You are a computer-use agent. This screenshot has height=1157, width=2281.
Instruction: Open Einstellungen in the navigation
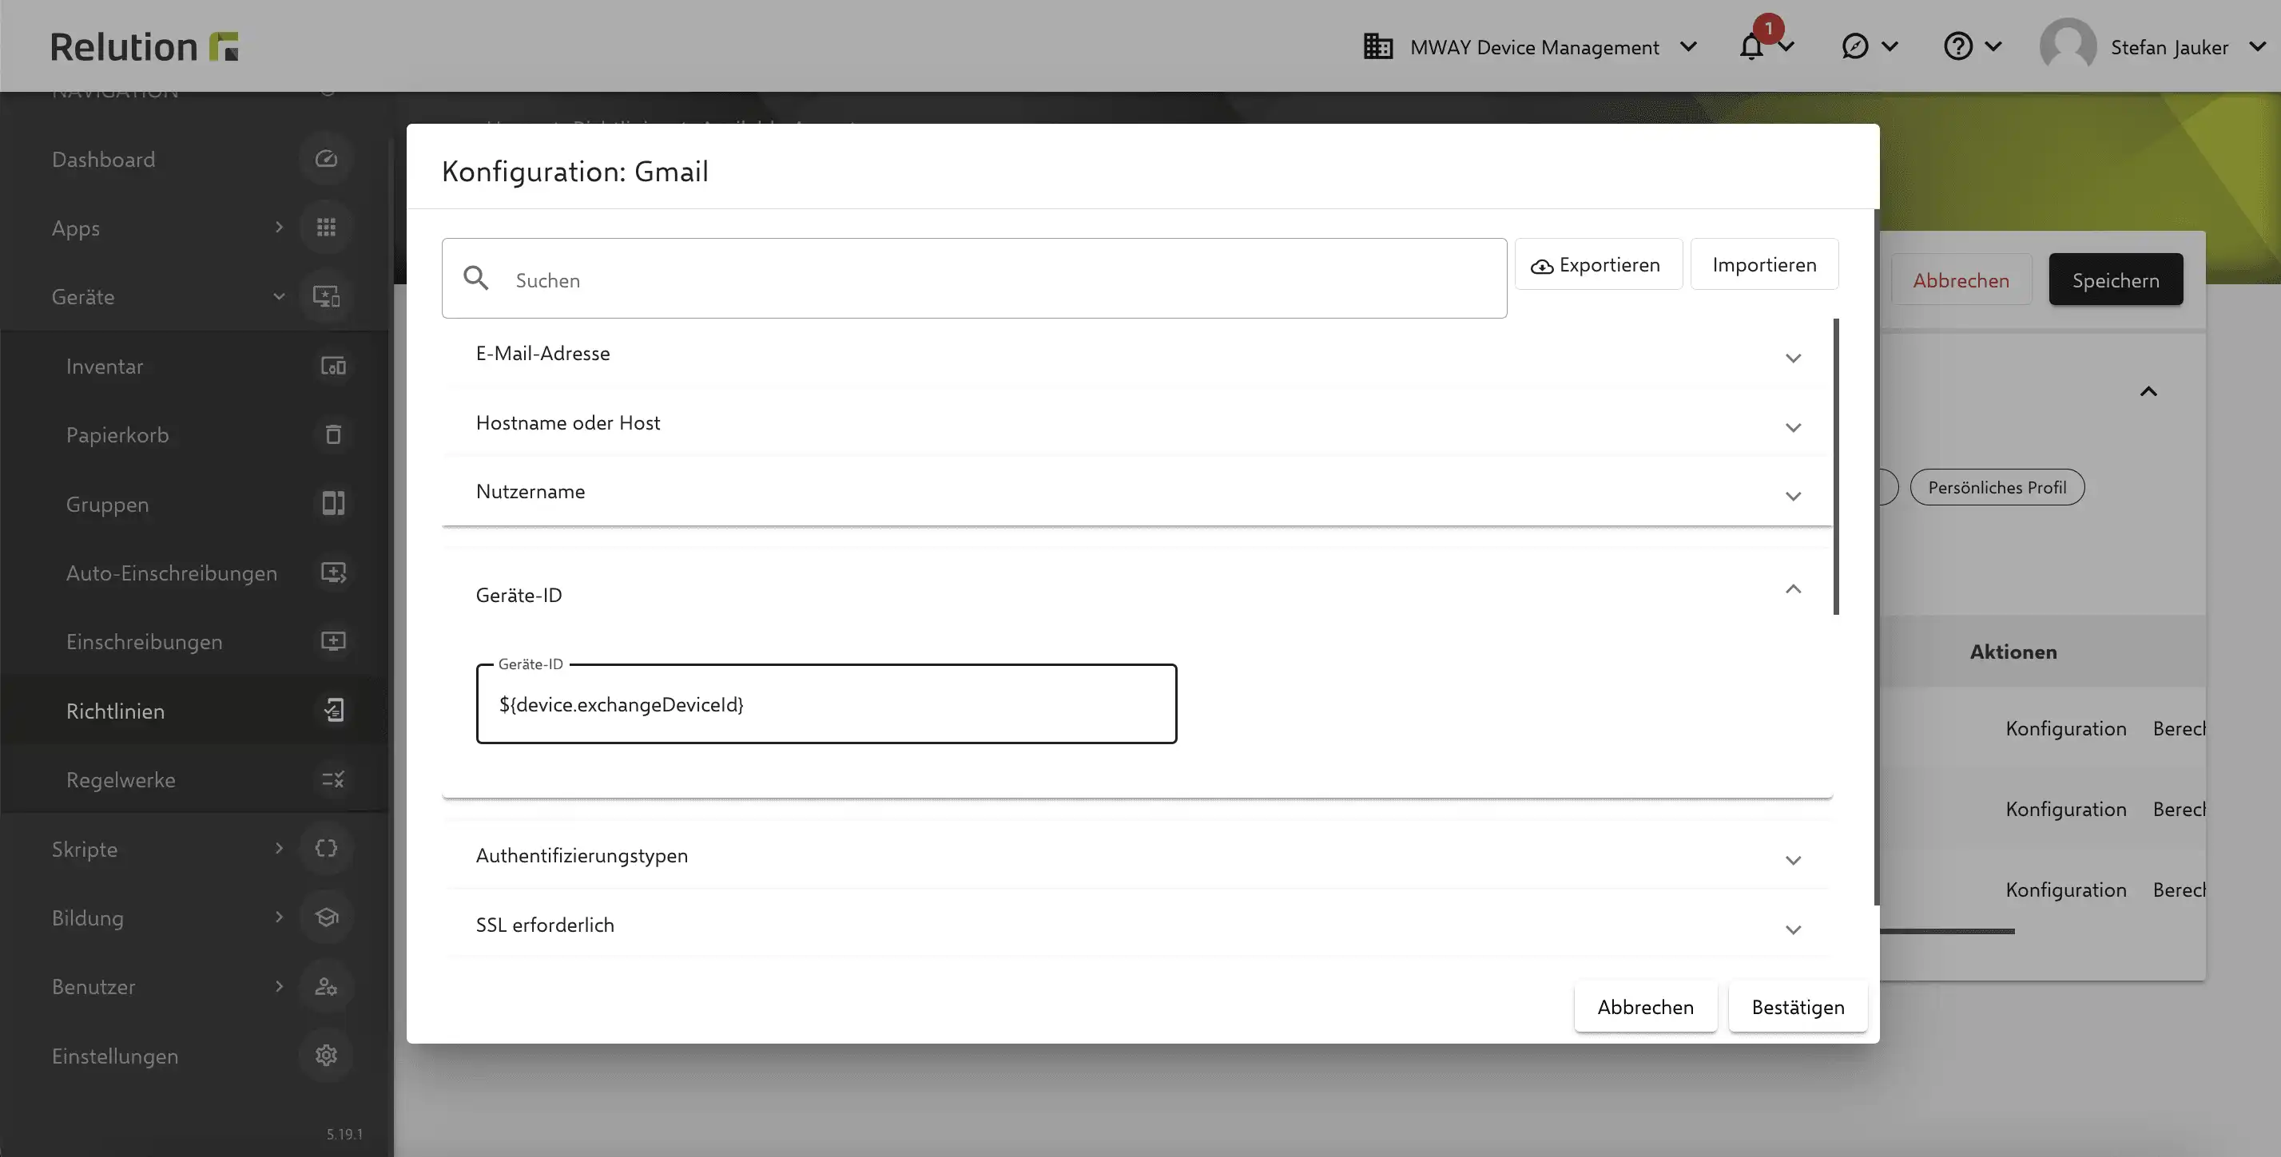115,1056
